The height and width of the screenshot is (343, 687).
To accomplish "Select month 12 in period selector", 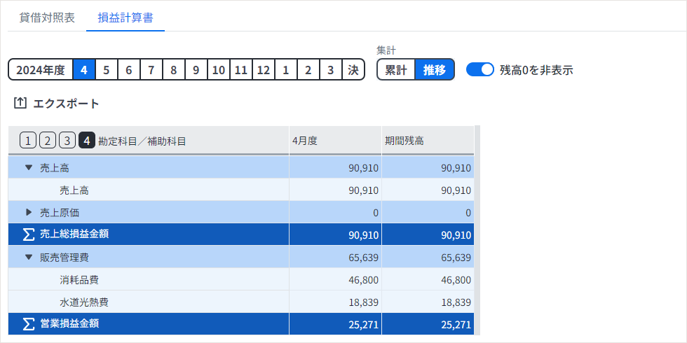I will (x=263, y=70).
